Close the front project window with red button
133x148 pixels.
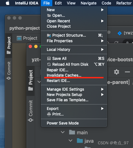click(30, 46)
